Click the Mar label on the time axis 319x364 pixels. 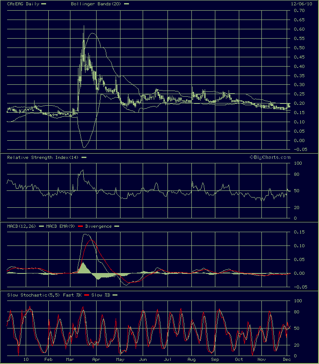tap(70, 360)
